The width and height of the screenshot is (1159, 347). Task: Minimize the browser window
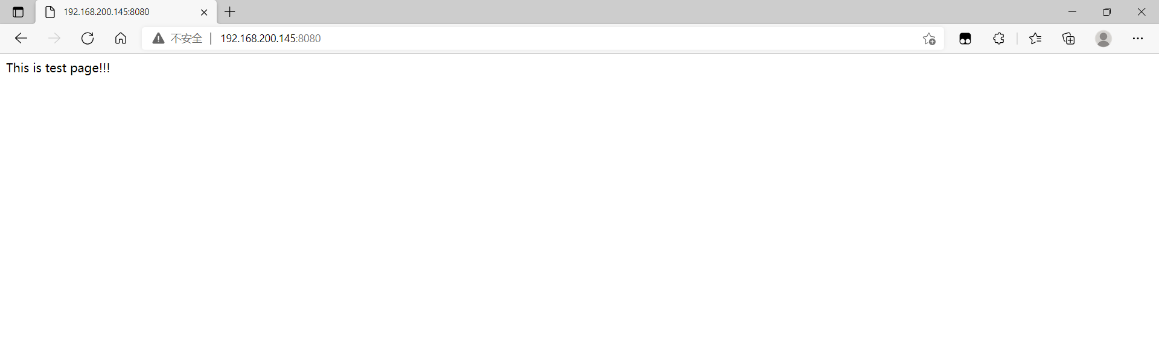(x=1072, y=12)
